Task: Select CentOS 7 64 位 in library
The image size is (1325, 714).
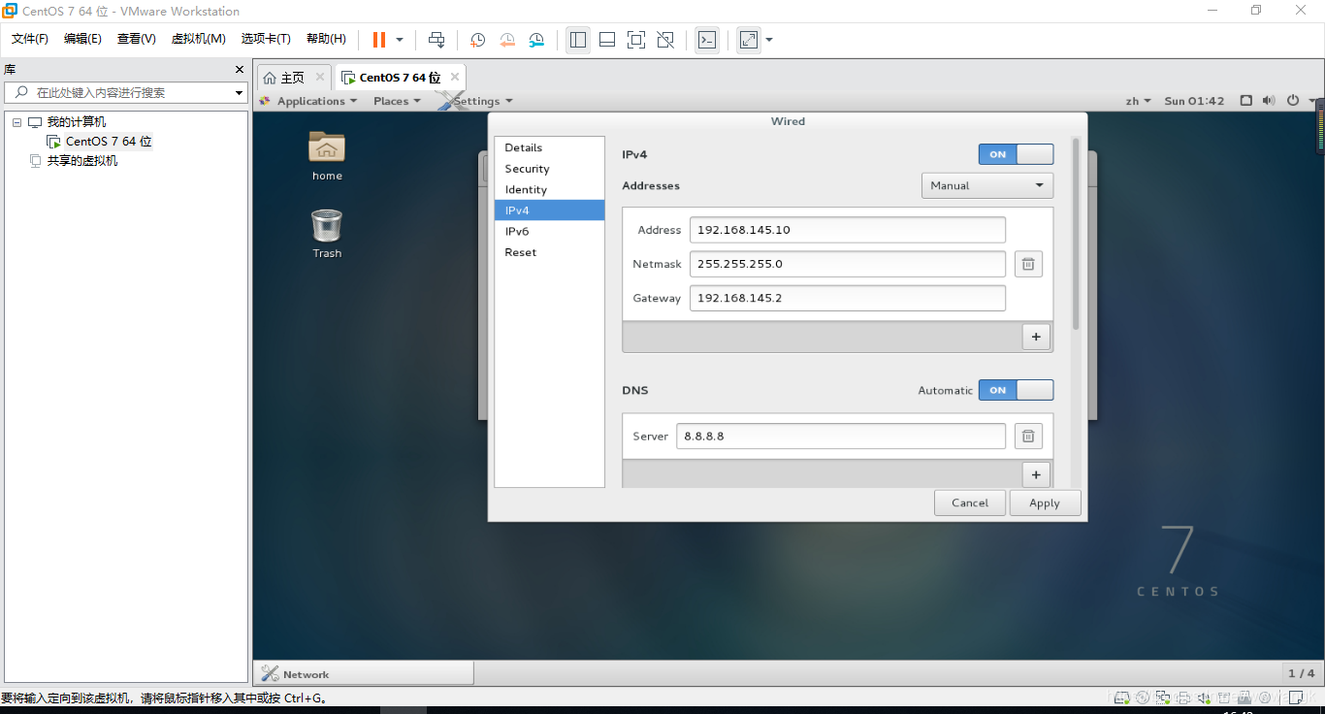Action: 109,142
